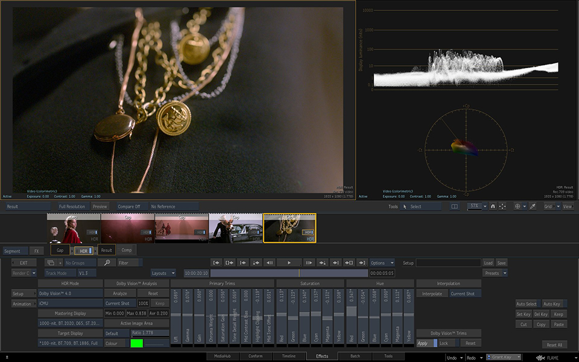Click the Load setup button
579x362 pixels.
pyautogui.click(x=488, y=262)
